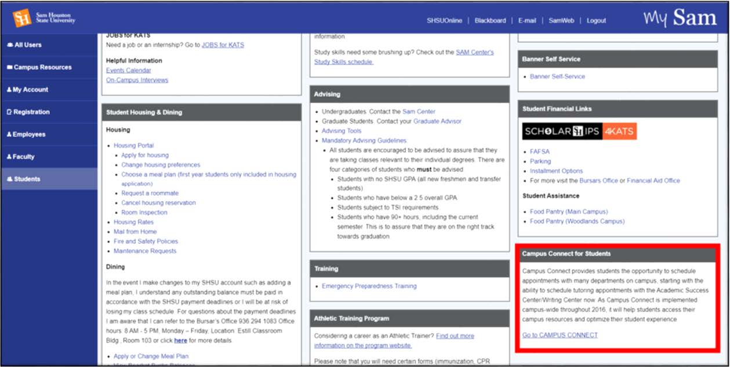Click the Sam Houston State University logo
The width and height of the screenshot is (730, 367).
click(45, 18)
